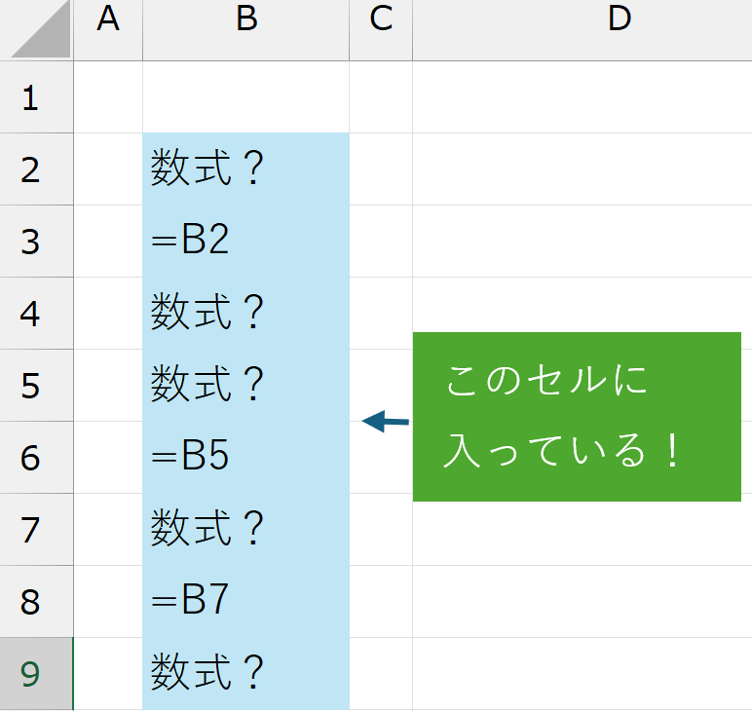The width and height of the screenshot is (752, 711).
Task: Click cell B9 containing 数式？
Action: pyautogui.click(x=245, y=673)
